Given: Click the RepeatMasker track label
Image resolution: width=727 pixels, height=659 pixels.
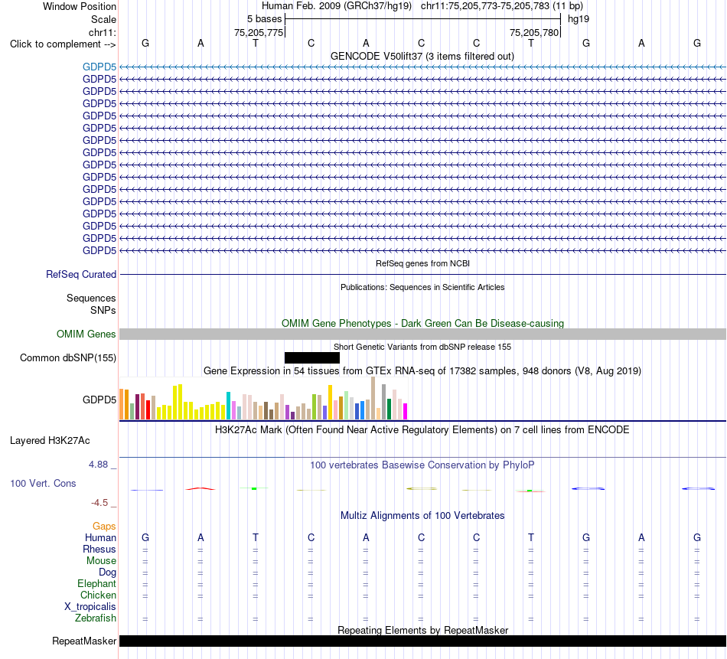Looking at the screenshot, I should tap(84, 641).
